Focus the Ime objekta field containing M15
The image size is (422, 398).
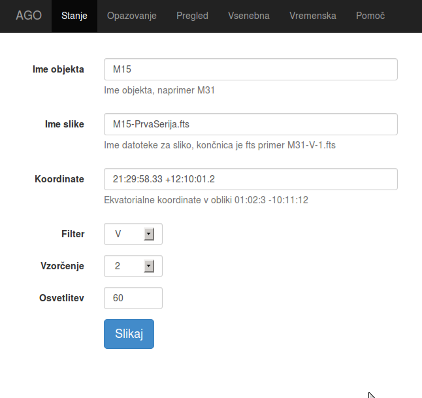(250, 69)
